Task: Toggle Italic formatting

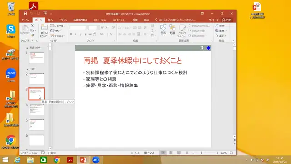Action: tap(76, 34)
